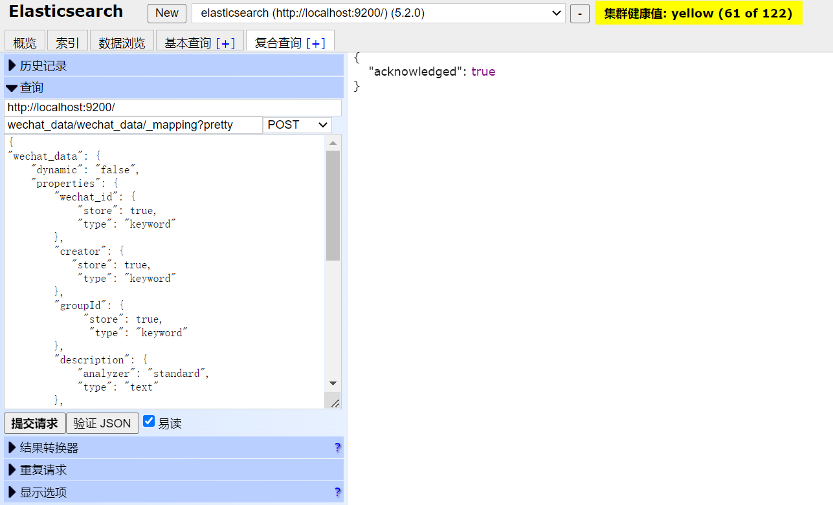Click the "analyzer": "standard" line in the JSON
The image size is (833, 505).
tap(143, 374)
